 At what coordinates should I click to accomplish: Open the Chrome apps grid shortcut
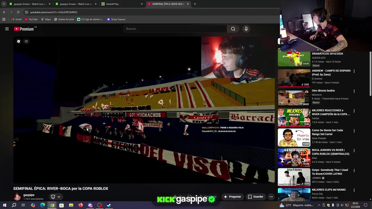click(x=4, y=19)
